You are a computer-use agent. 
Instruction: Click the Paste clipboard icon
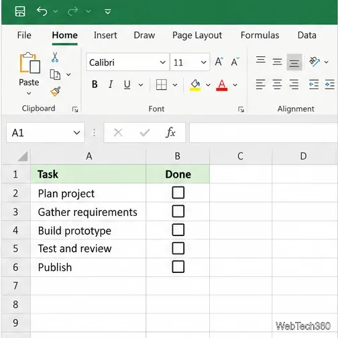pyautogui.click(x=30, y=63)
